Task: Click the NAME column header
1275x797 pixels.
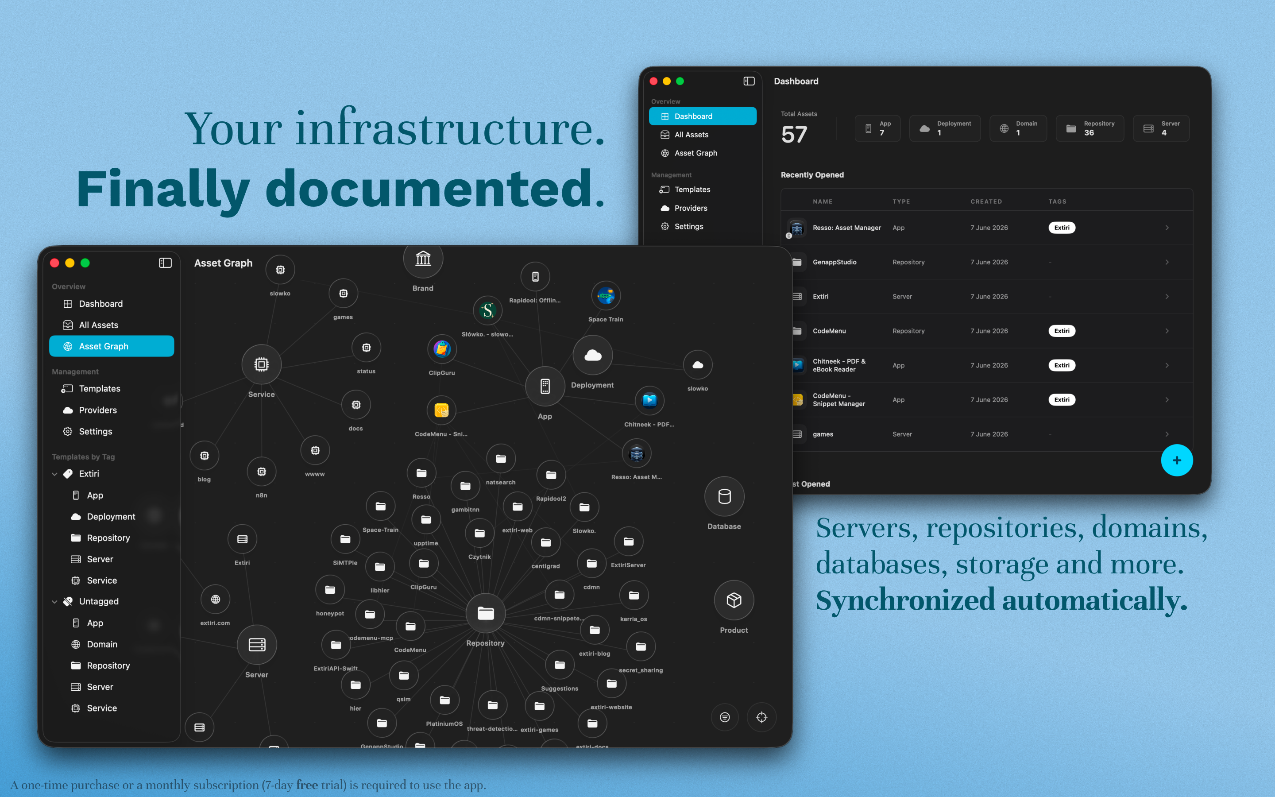Action: [x=823, y=201]
